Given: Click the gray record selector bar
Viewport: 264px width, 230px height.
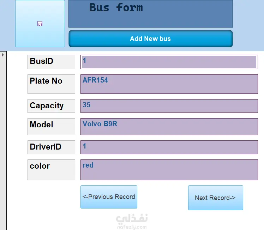Looking at the screenshot, I should click(3, 141).
